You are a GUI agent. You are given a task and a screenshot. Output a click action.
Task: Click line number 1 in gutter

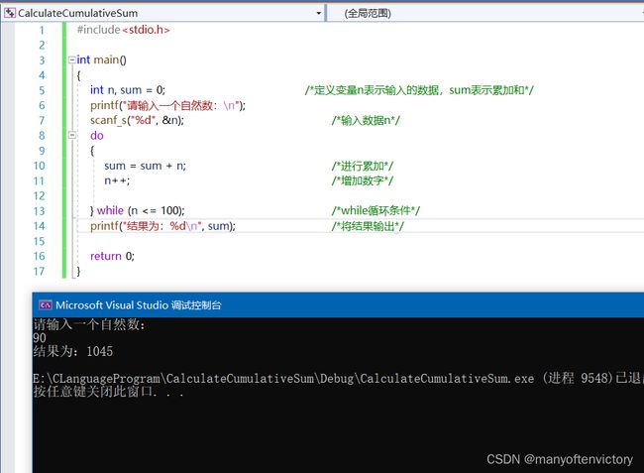coord(42,30)
